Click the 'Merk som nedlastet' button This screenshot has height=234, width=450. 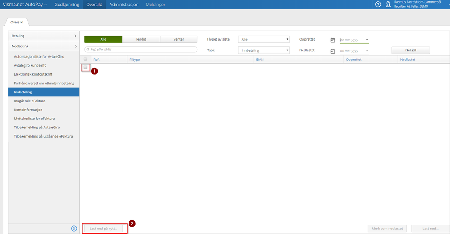(x=387, y=229)
